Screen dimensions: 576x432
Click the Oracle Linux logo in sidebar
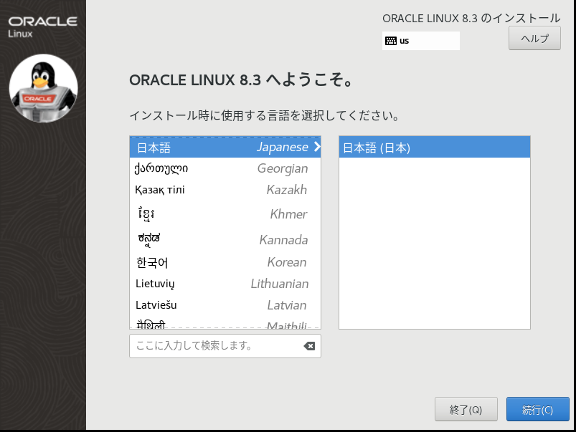[x=43, y=25]
